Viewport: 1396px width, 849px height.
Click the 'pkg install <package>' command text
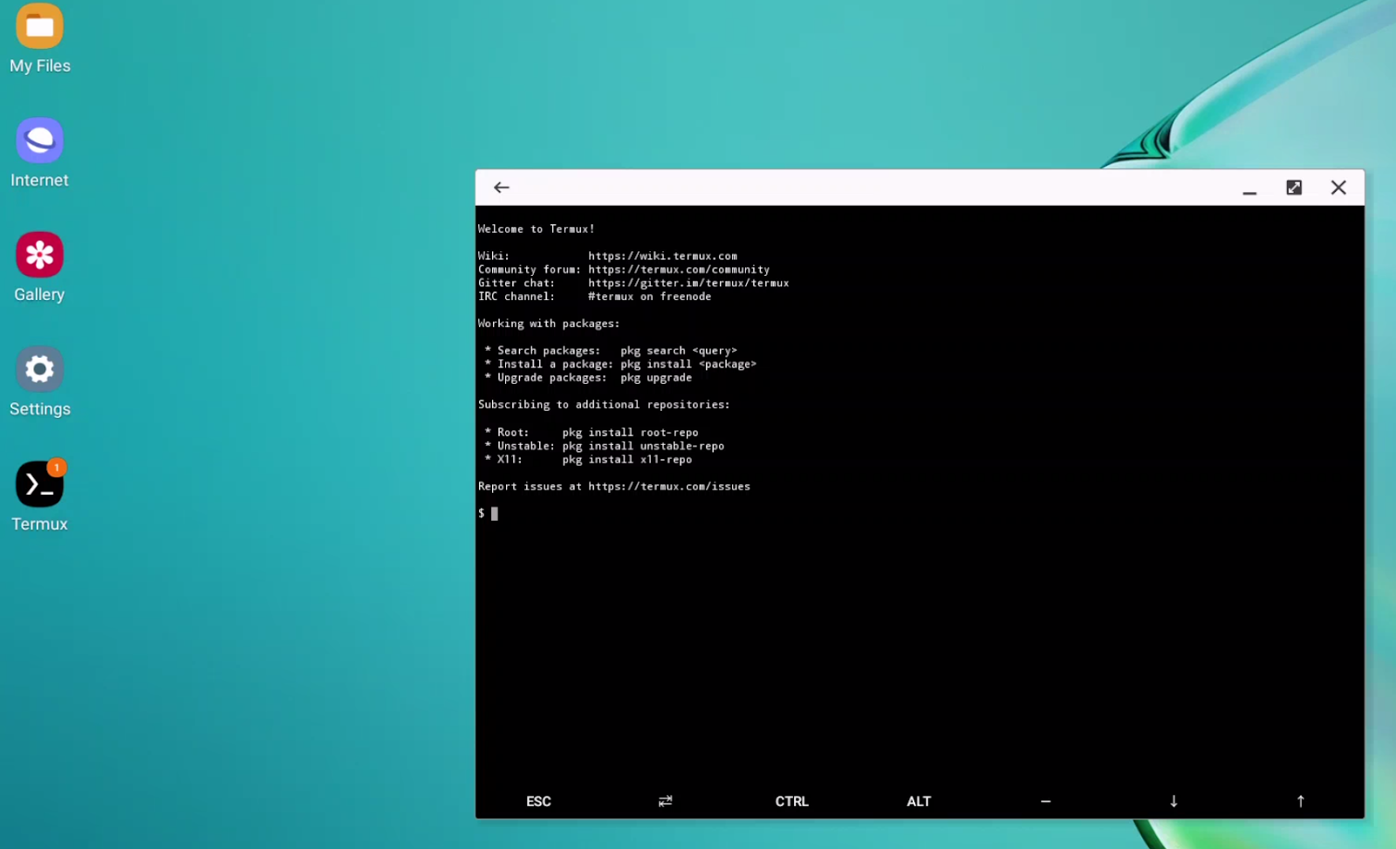click(x=688, y=364)
